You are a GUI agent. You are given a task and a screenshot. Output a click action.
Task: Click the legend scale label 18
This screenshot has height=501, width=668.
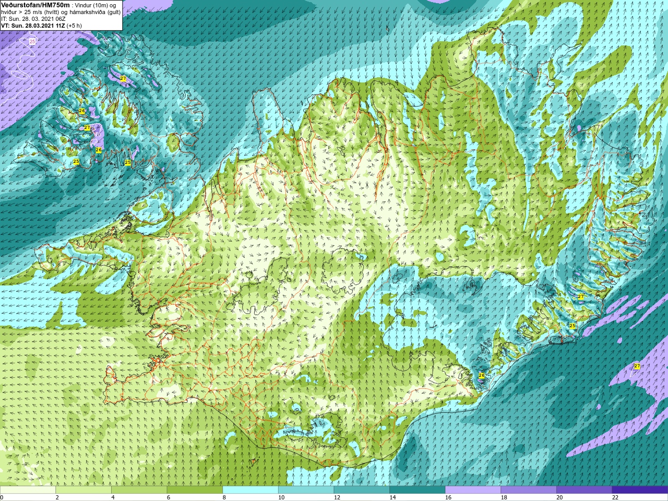[x=504, y=497]
